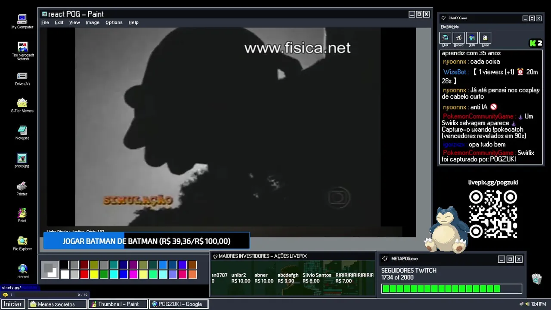Click the ChatPOG.exe title bar icon
This screenshot has width=551, height=310.
(444, 18)
